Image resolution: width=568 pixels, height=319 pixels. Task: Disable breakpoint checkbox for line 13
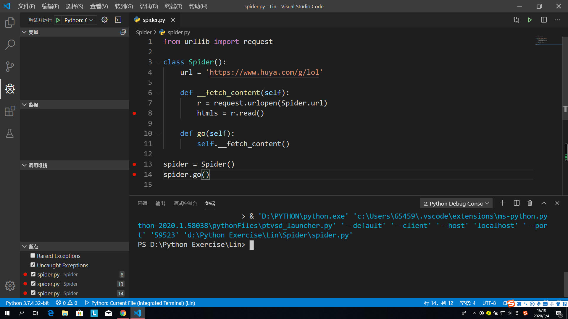coord(33,284)
